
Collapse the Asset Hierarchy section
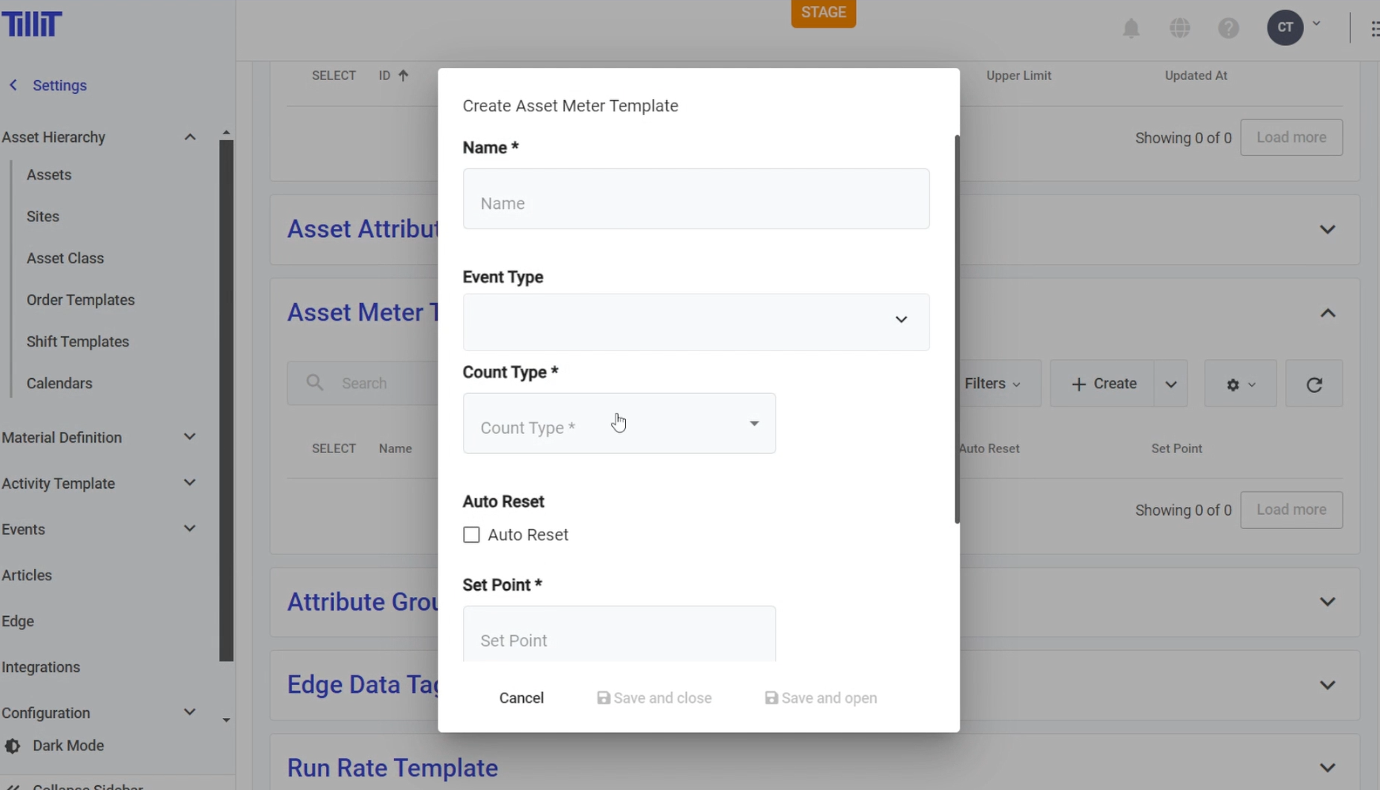click(189, 138)
